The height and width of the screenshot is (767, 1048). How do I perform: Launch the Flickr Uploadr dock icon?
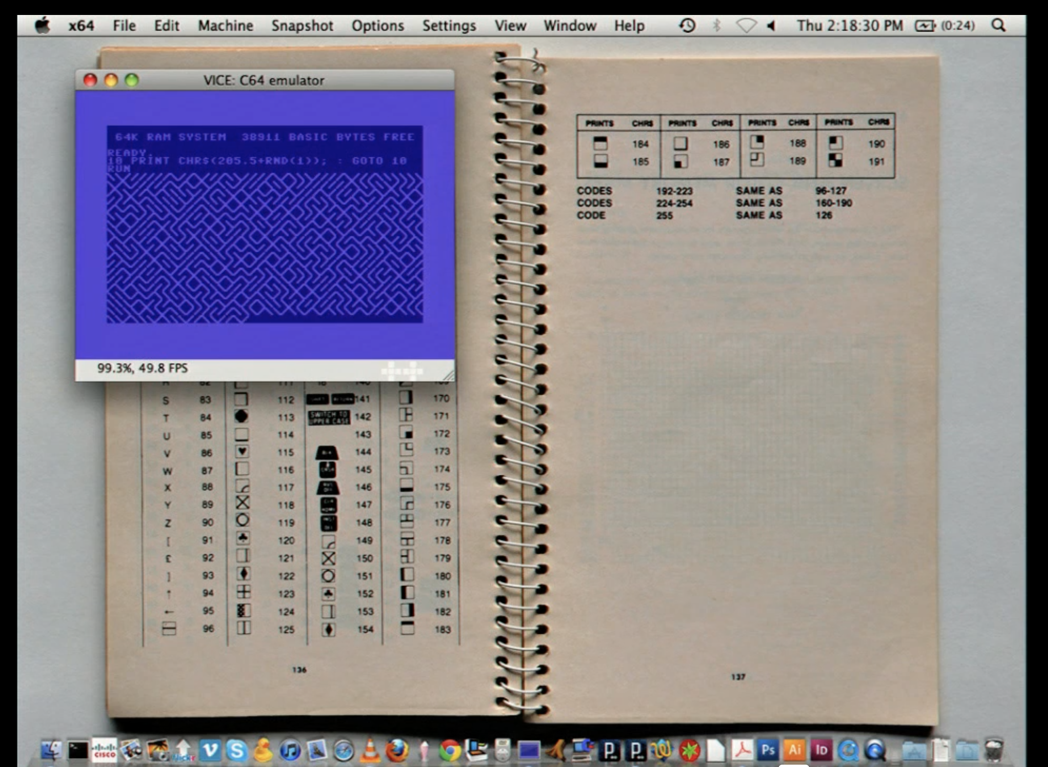tap(183, 750)
